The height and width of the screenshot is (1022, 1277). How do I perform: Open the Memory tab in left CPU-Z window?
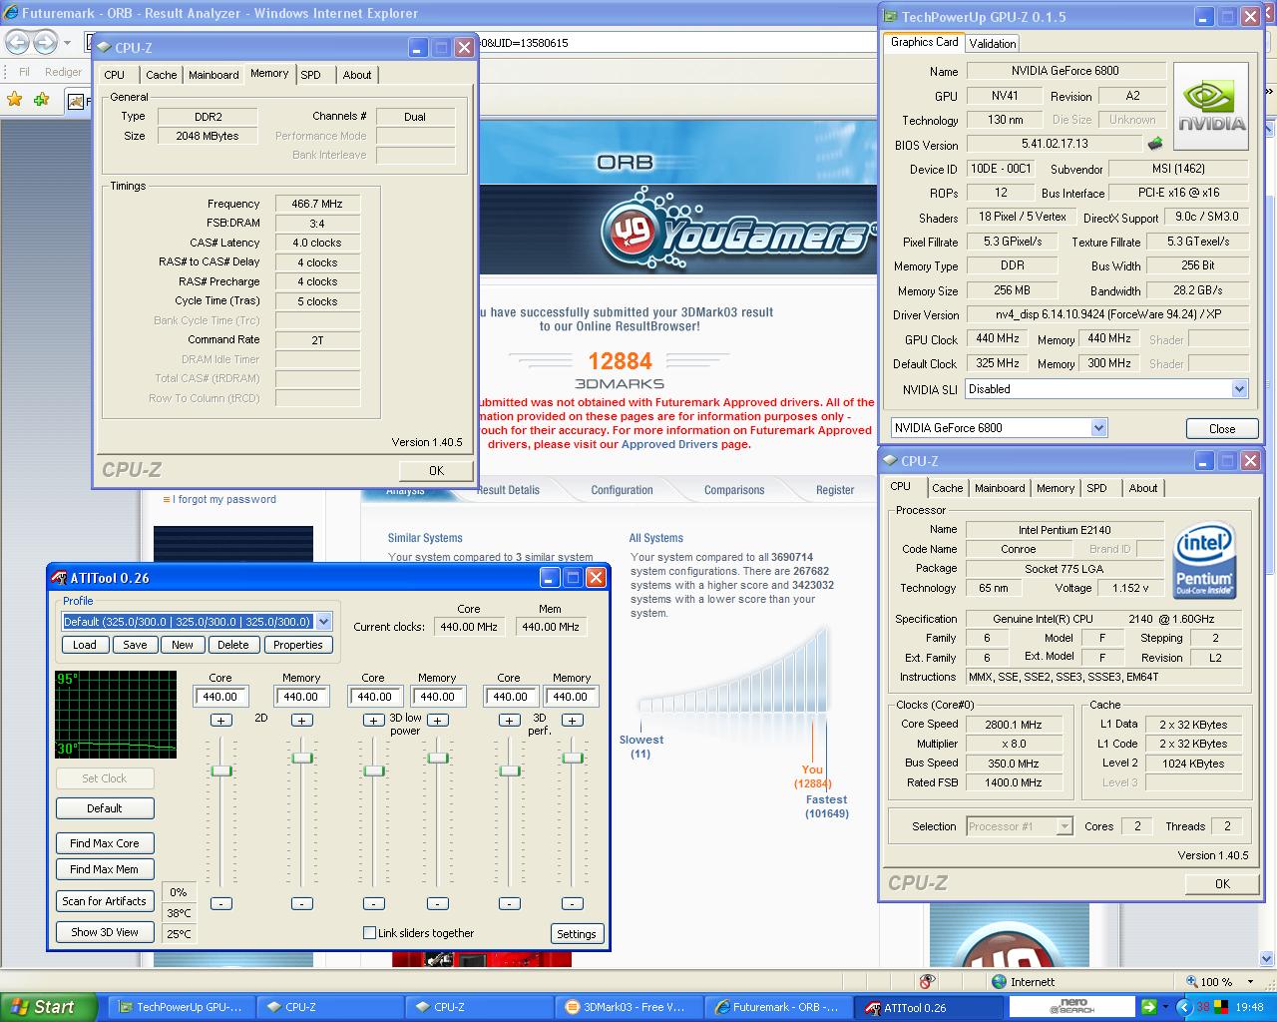(269, 74)
